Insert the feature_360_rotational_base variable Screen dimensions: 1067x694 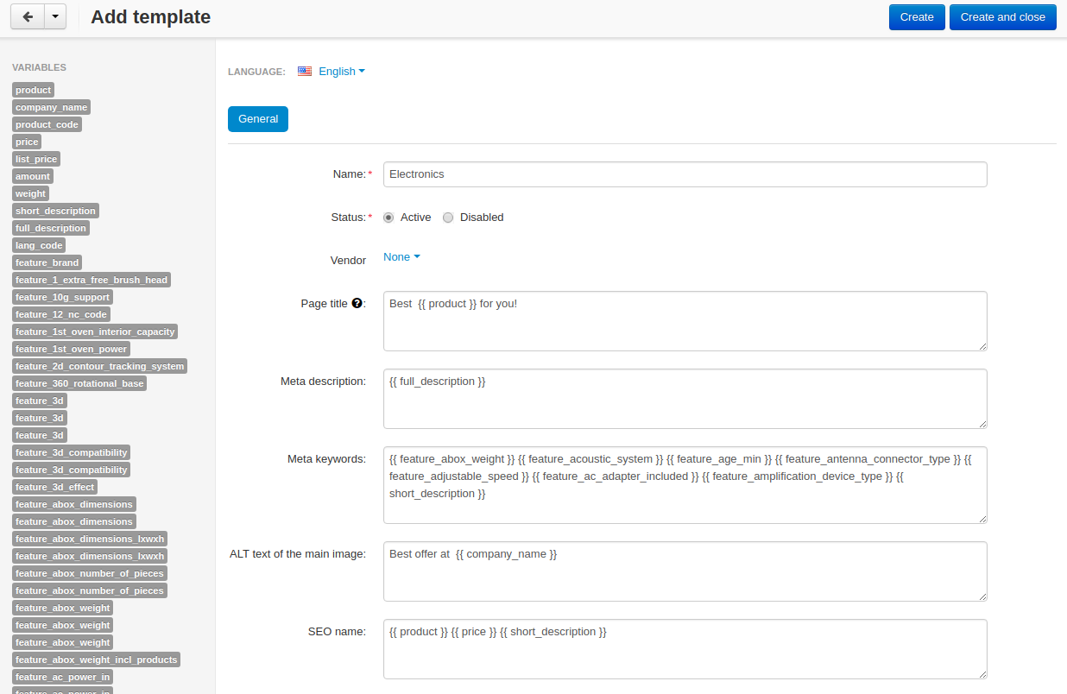pos(79,383)
